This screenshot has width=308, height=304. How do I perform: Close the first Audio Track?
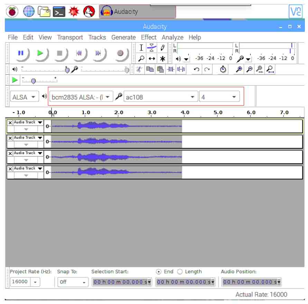(x=10, y=123)
